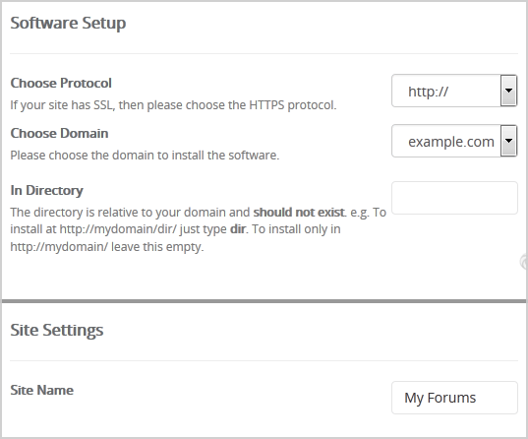The height and width of the screenshot is (439, 528).
Task: Focus the In Directory text field
Action: [454, 198]
